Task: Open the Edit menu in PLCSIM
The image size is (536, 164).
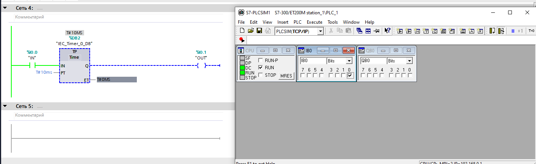Action: click(x=254, y=22)
